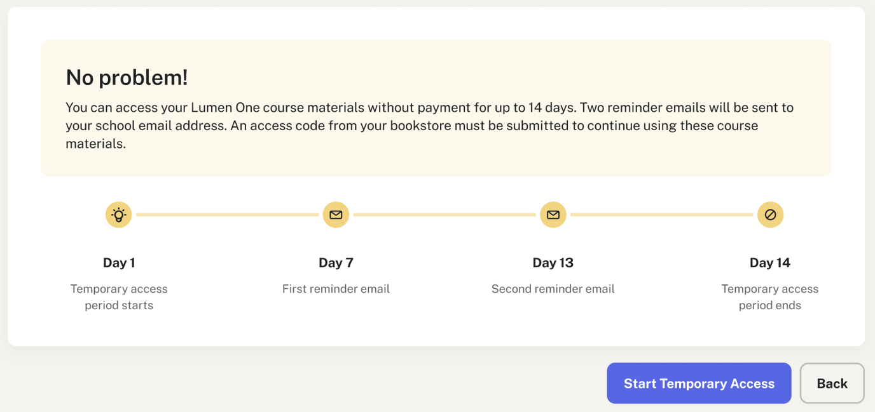Click the timeline connector line between Day 7 and Day 13

coord(444,215)
